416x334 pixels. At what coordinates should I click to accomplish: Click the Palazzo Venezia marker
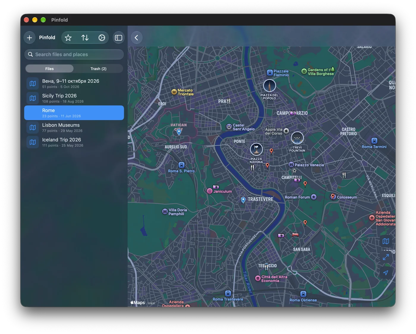[x=291, y=165]
